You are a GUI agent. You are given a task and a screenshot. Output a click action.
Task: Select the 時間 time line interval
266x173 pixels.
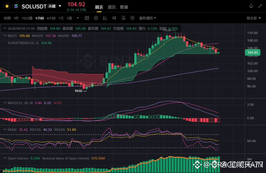point(7,18)
